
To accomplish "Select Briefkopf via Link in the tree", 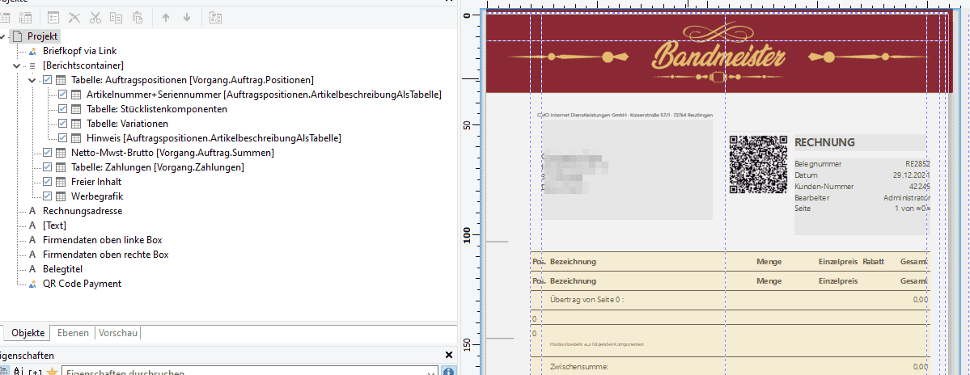I will pos(80,51).
